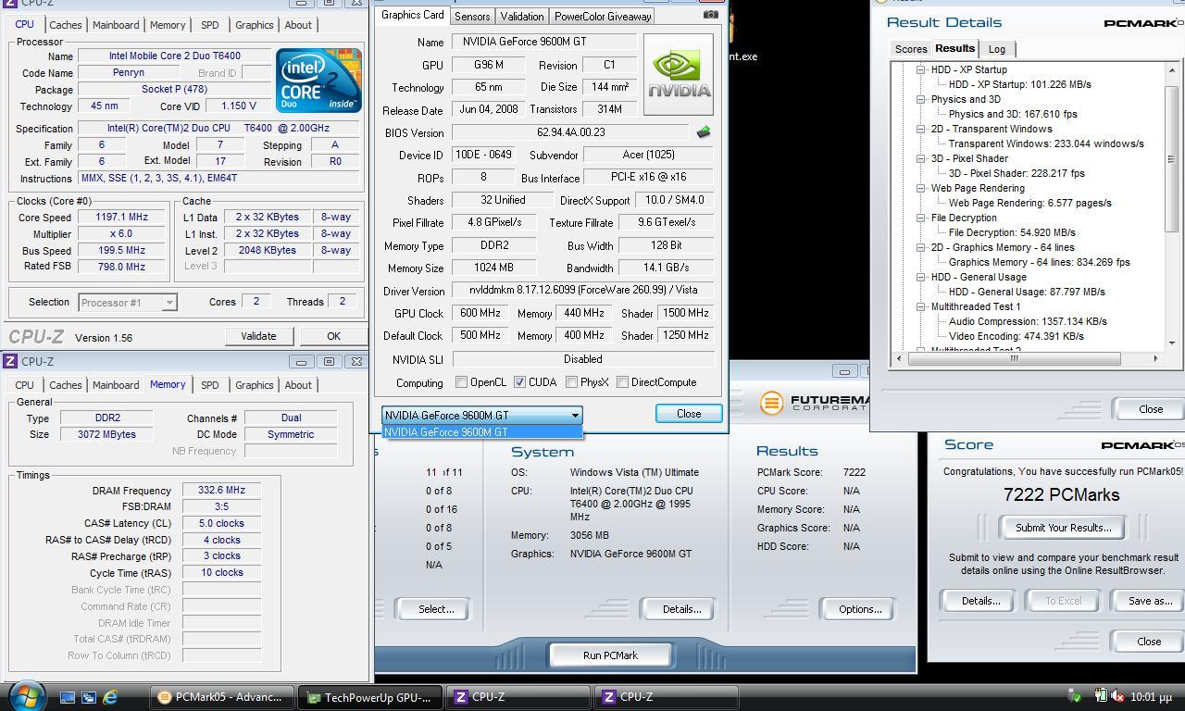The height and width of the screenshot is (711, 1185).
Task: Switch to Mainboard tab in top CPU-Z
Action: tap(116, 25)
